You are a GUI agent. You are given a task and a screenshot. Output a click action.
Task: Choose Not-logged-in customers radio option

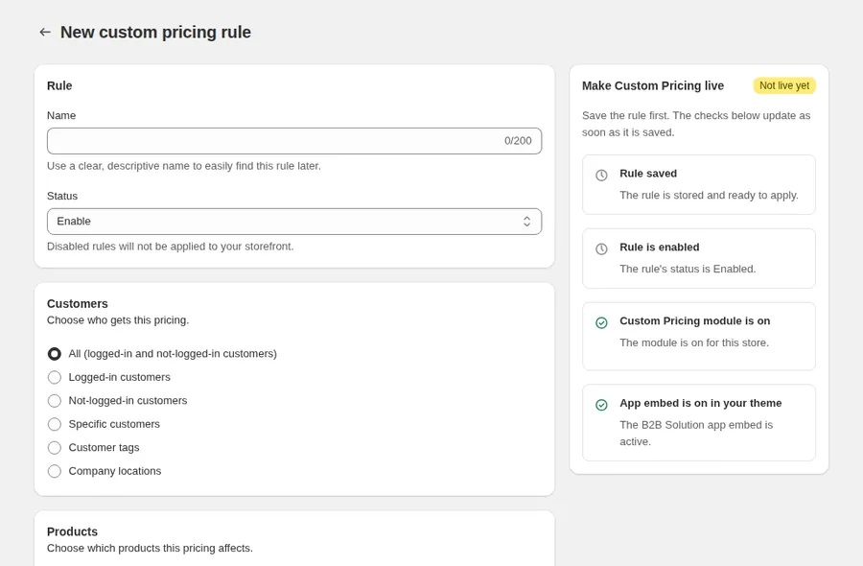coord(54,400)
